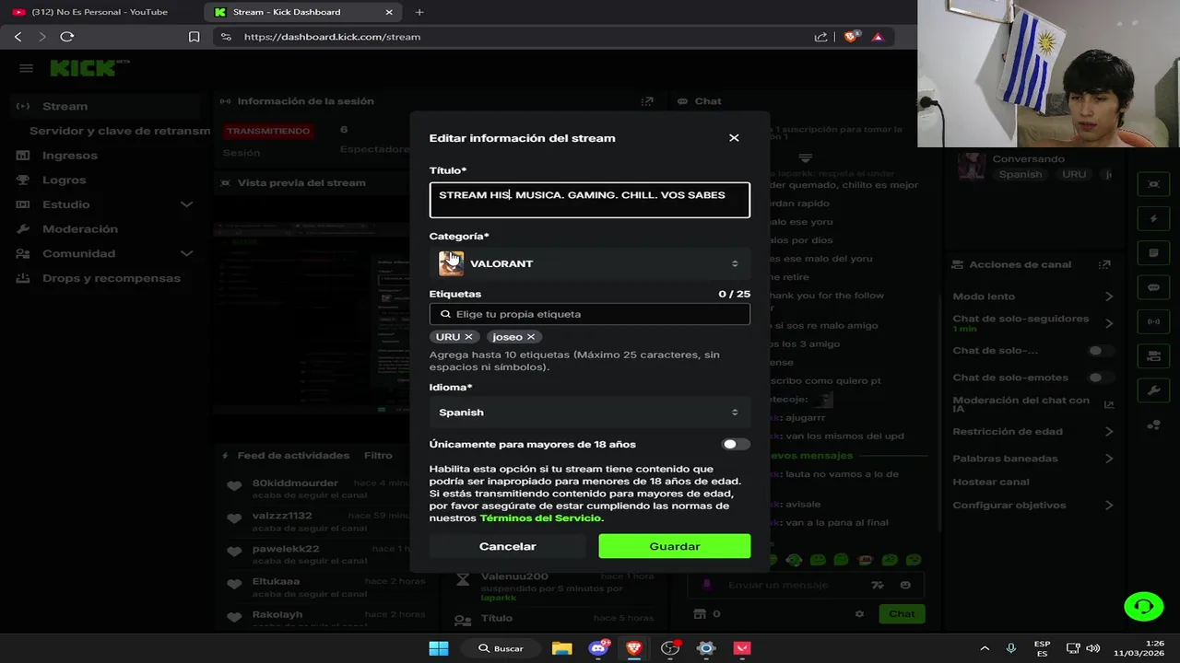The image size is (1180, 663).
Task: Open the Términos del Servicio link
Action: click(540, 518)
